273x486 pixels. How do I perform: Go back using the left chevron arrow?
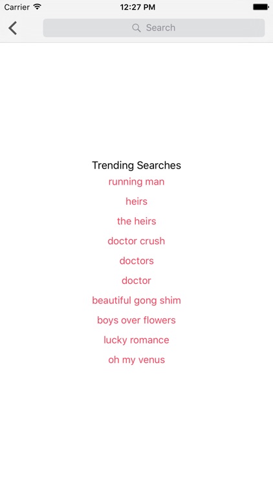[x=12, y=28]
